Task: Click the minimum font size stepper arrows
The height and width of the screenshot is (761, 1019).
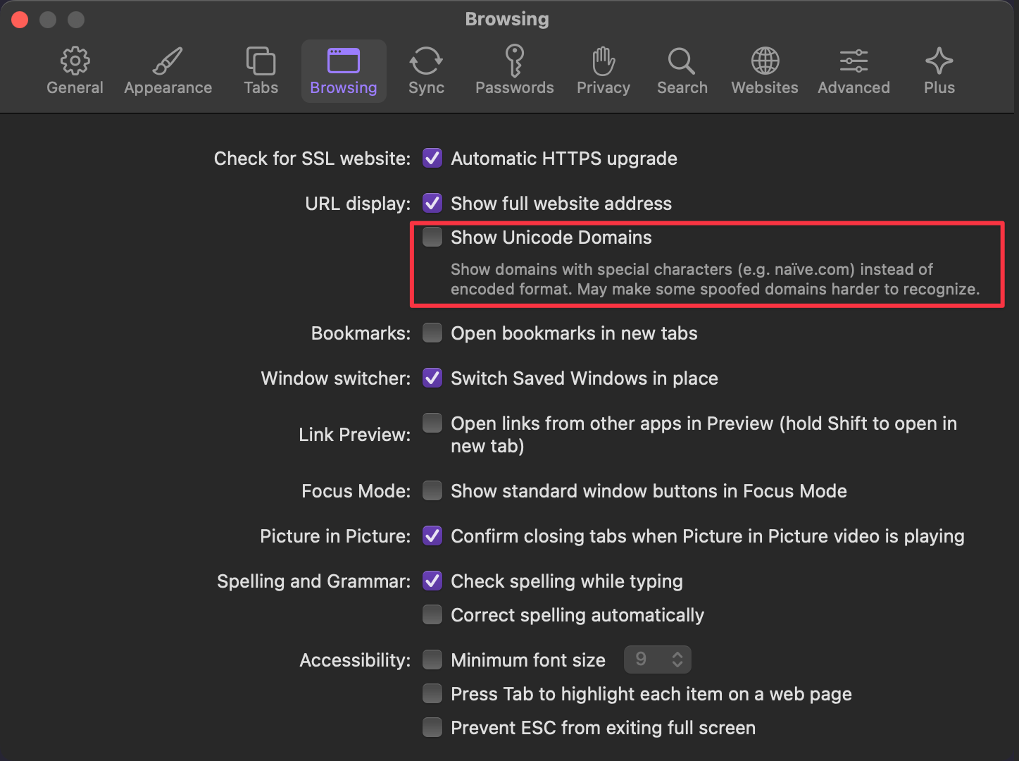Action: tap(677, 660)
